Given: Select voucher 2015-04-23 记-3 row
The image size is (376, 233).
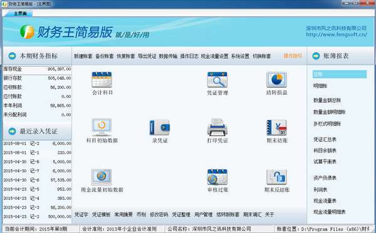Looking at the screenshot, I should [x=37, y=207].
